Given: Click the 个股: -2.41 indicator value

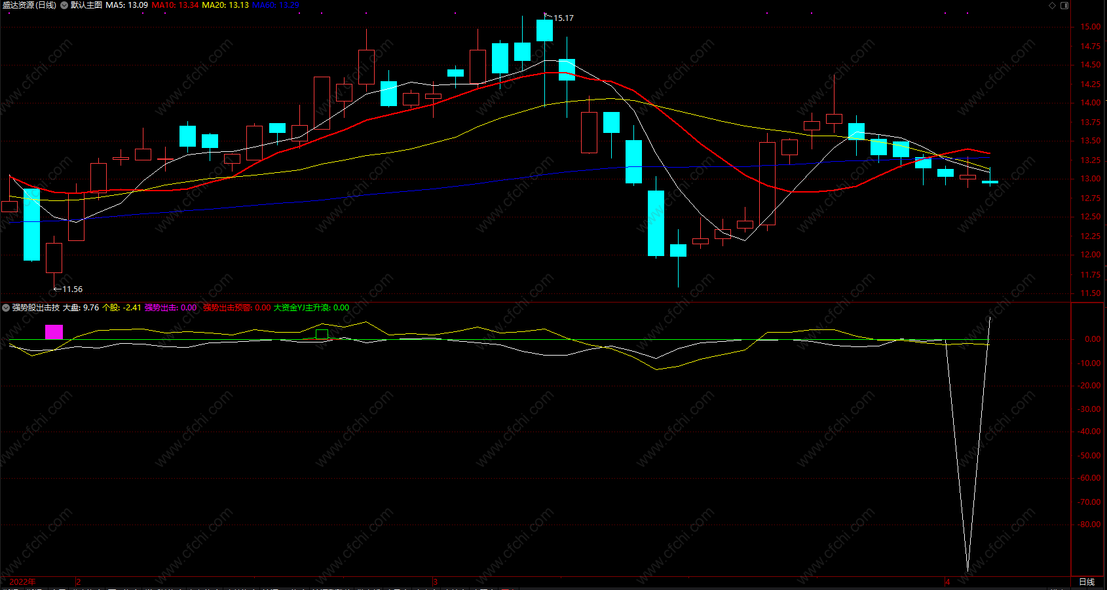Looking at the screenshot, I should tap(122, 308).
